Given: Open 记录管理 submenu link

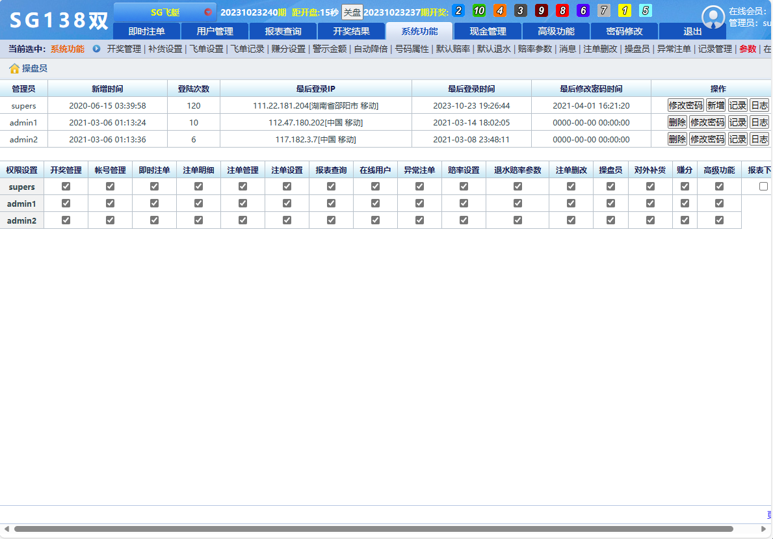Looking at the screenshot, I should (x=715, y=49).
